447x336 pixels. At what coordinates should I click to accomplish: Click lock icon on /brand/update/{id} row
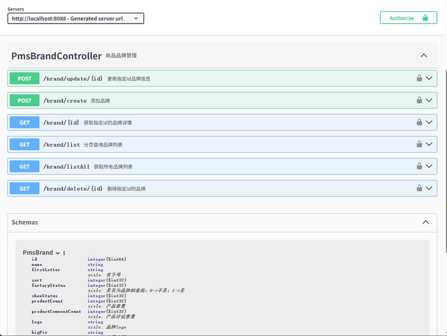coord(419,78)
